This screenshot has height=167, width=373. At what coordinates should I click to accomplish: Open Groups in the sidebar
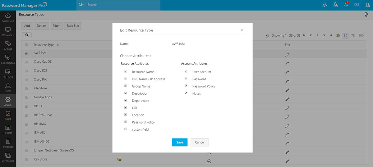[x=8, y=46]
